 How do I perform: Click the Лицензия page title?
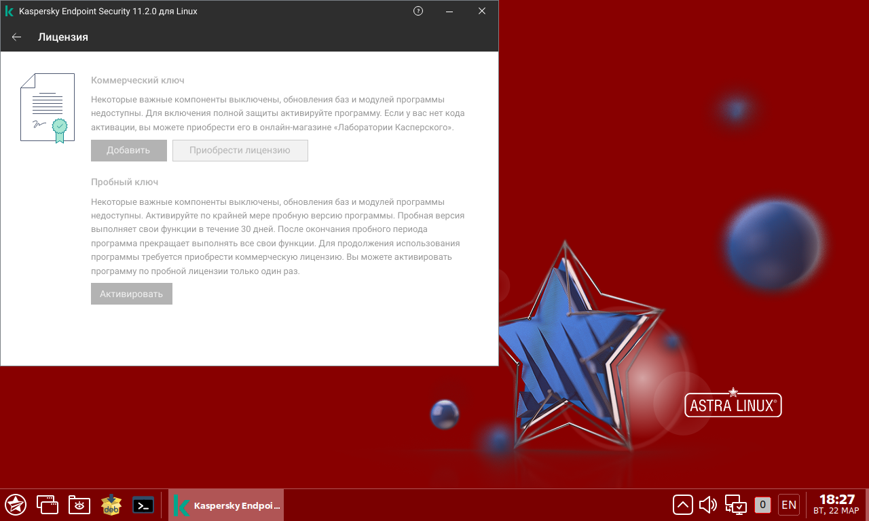coord(63,37)
